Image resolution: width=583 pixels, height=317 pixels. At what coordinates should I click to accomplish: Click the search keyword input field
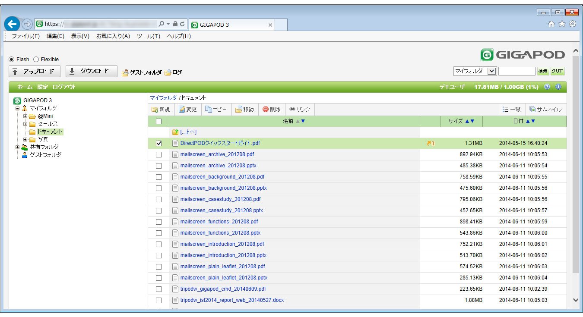[x=516, y=71]
